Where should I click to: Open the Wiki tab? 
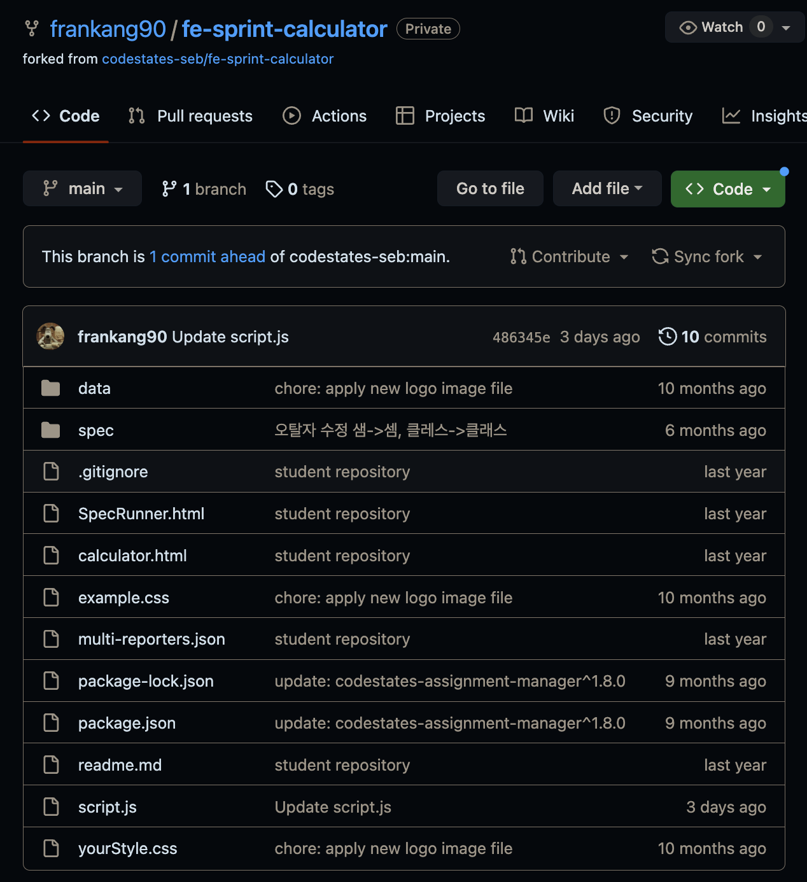pyautogui.click(x=545, y=116)
